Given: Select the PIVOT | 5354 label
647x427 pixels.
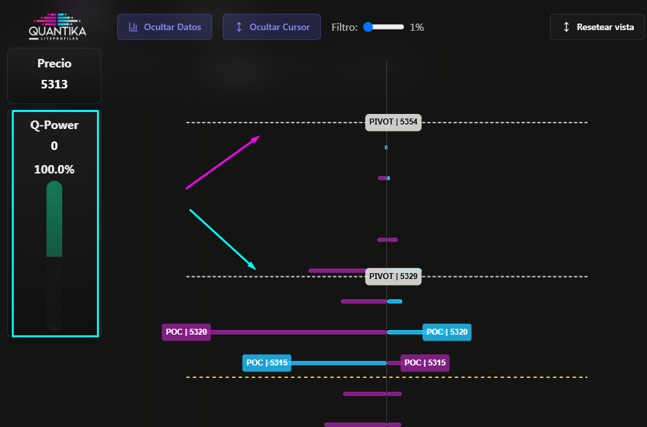Looking at the screenshot, I should click(x=393, y=122).
